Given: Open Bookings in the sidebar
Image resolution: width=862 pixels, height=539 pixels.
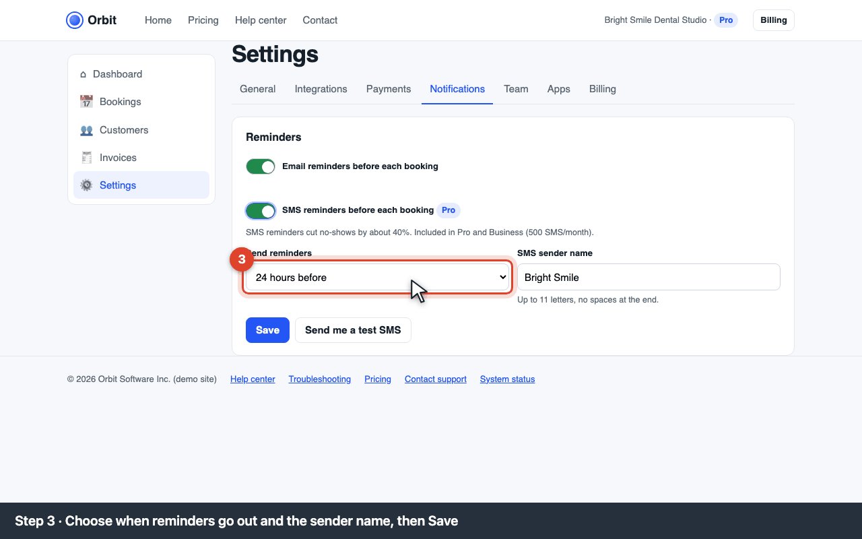Looking at the screenshot, I should [x=141, y=102].
